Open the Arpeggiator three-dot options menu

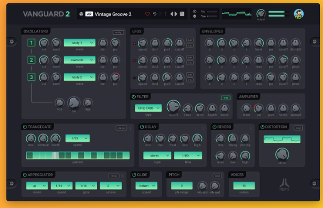(x=123, y=176)
